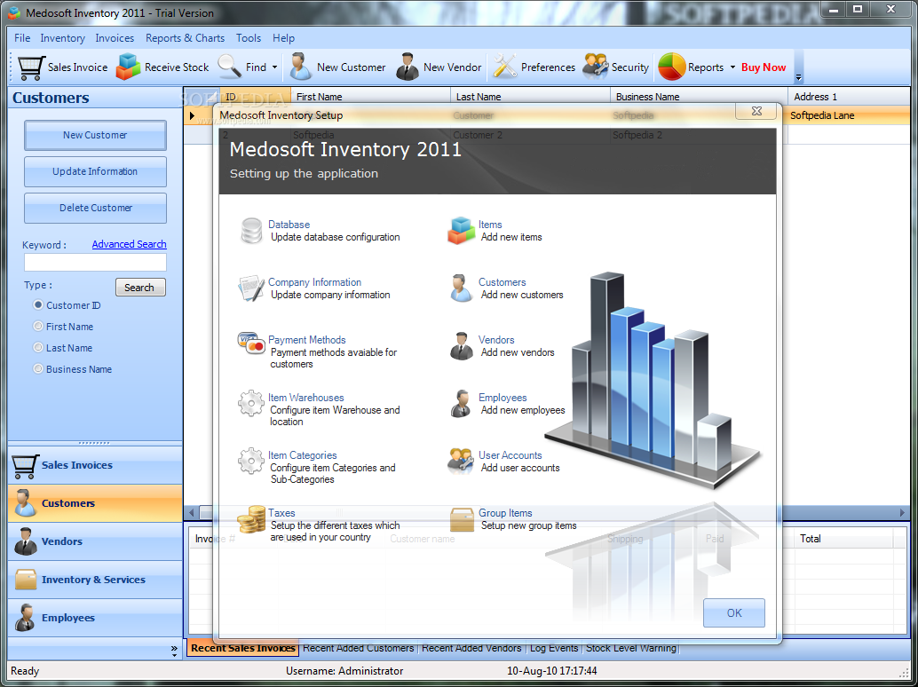Click the horizontal scrollbar right arrow

[x=902, y=513]
